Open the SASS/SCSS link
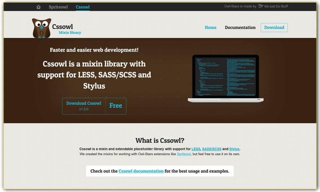This screenshot has width=320, height=192. pyautogui.click(x=212, y=148)
